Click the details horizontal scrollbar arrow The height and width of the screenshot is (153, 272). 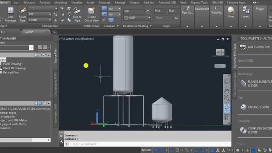[x=48, y=140]
